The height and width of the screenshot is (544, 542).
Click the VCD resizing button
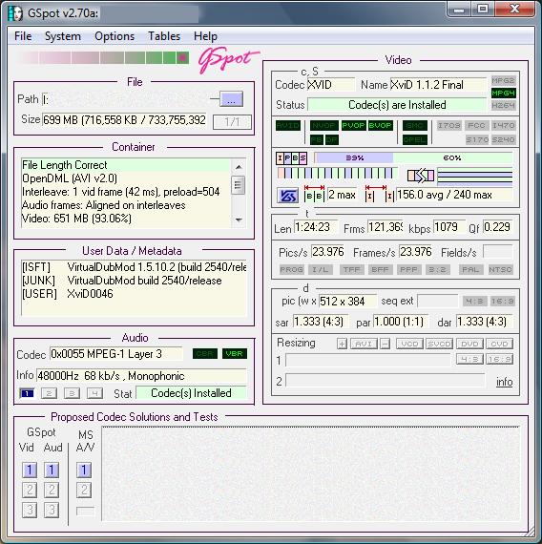(409, 344)
